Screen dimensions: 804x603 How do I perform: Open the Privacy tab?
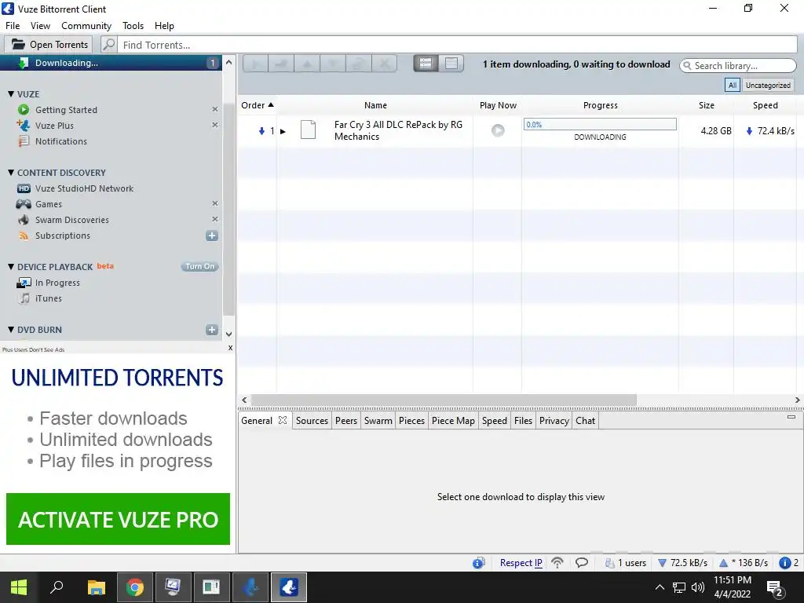tap(554, 421)
